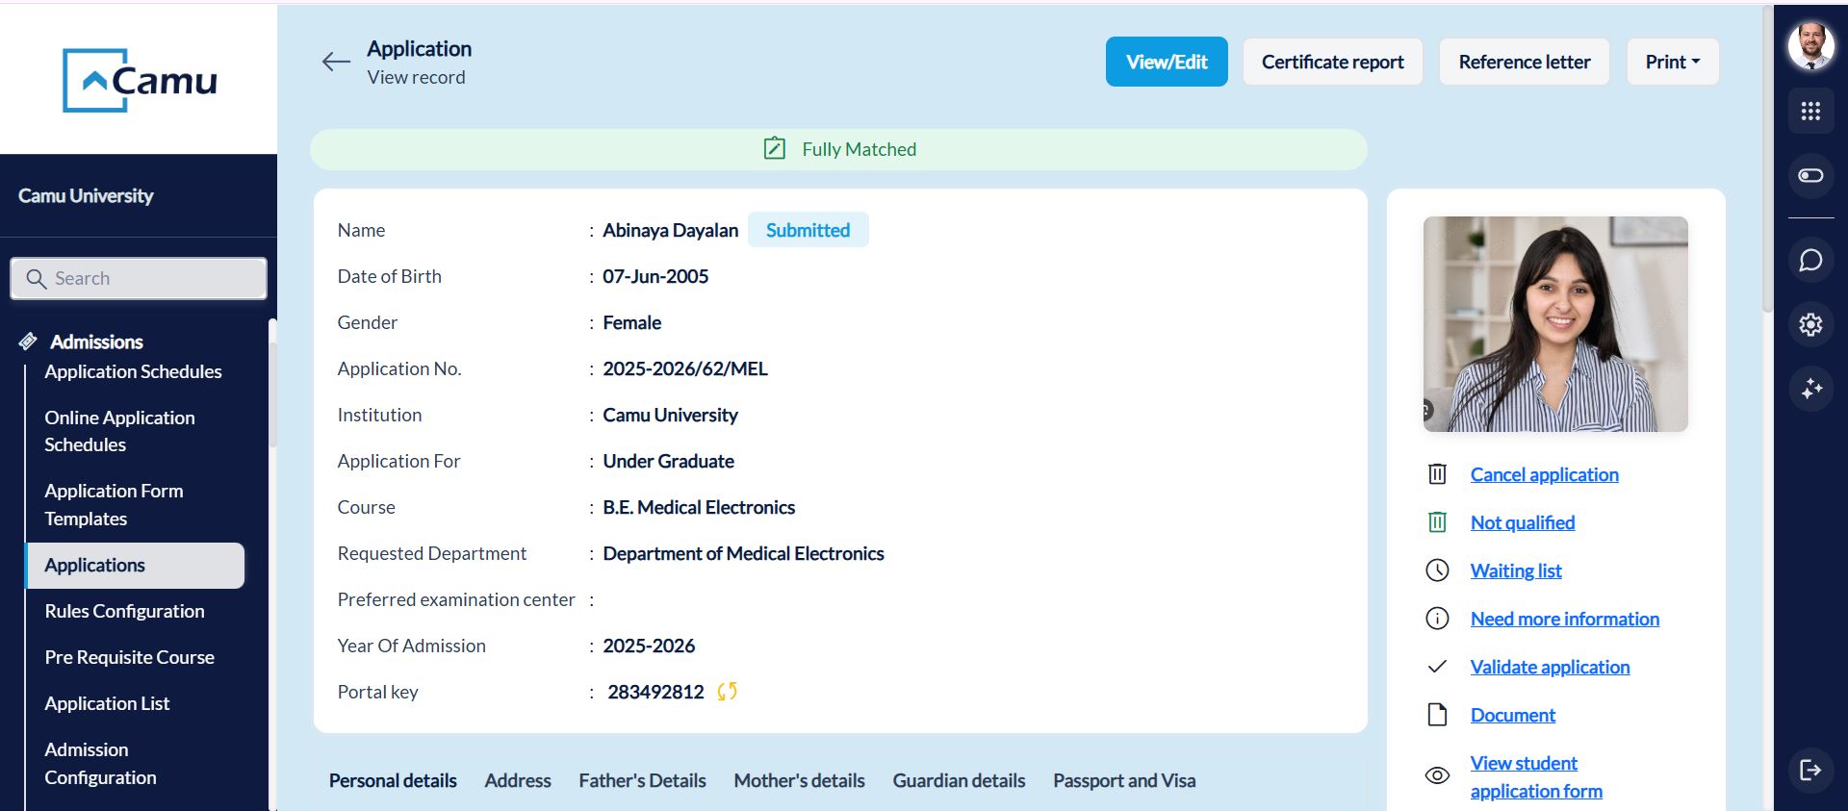Open the Print dropdown
The width and height of the screenshot is (1848, 811).
(x=1672, y=62)
